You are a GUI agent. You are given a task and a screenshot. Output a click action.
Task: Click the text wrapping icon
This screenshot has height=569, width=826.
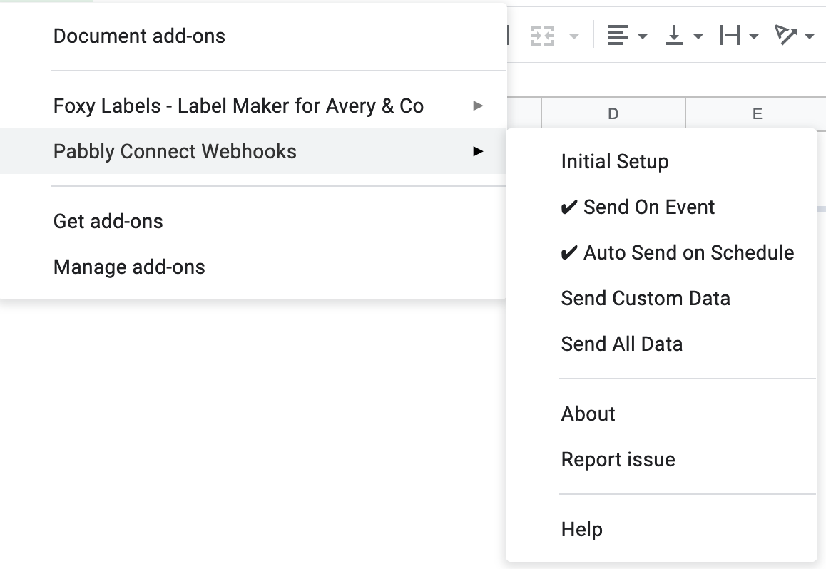[730, 35]
